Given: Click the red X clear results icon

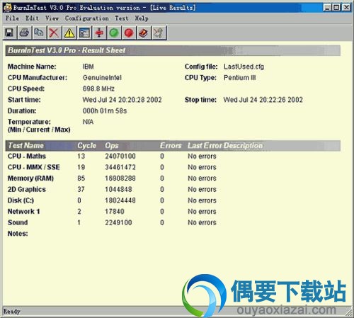Looking at the screenshot, I should point(54,33).
